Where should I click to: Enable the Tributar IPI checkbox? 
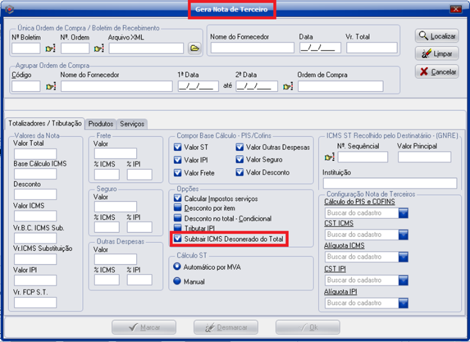(x=178, y=229)
